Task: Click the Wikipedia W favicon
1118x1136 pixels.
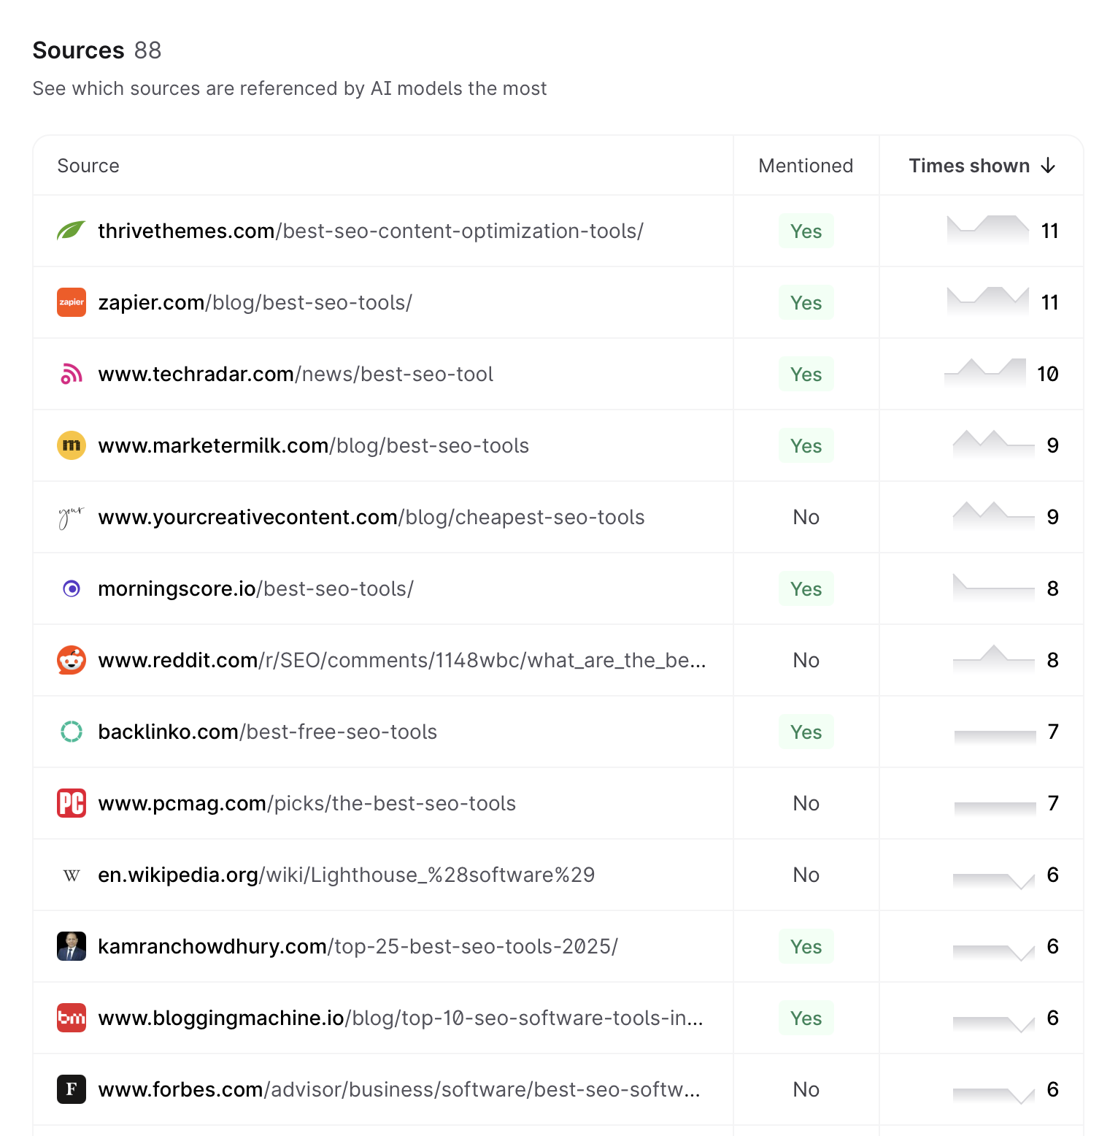Action: 72,875
